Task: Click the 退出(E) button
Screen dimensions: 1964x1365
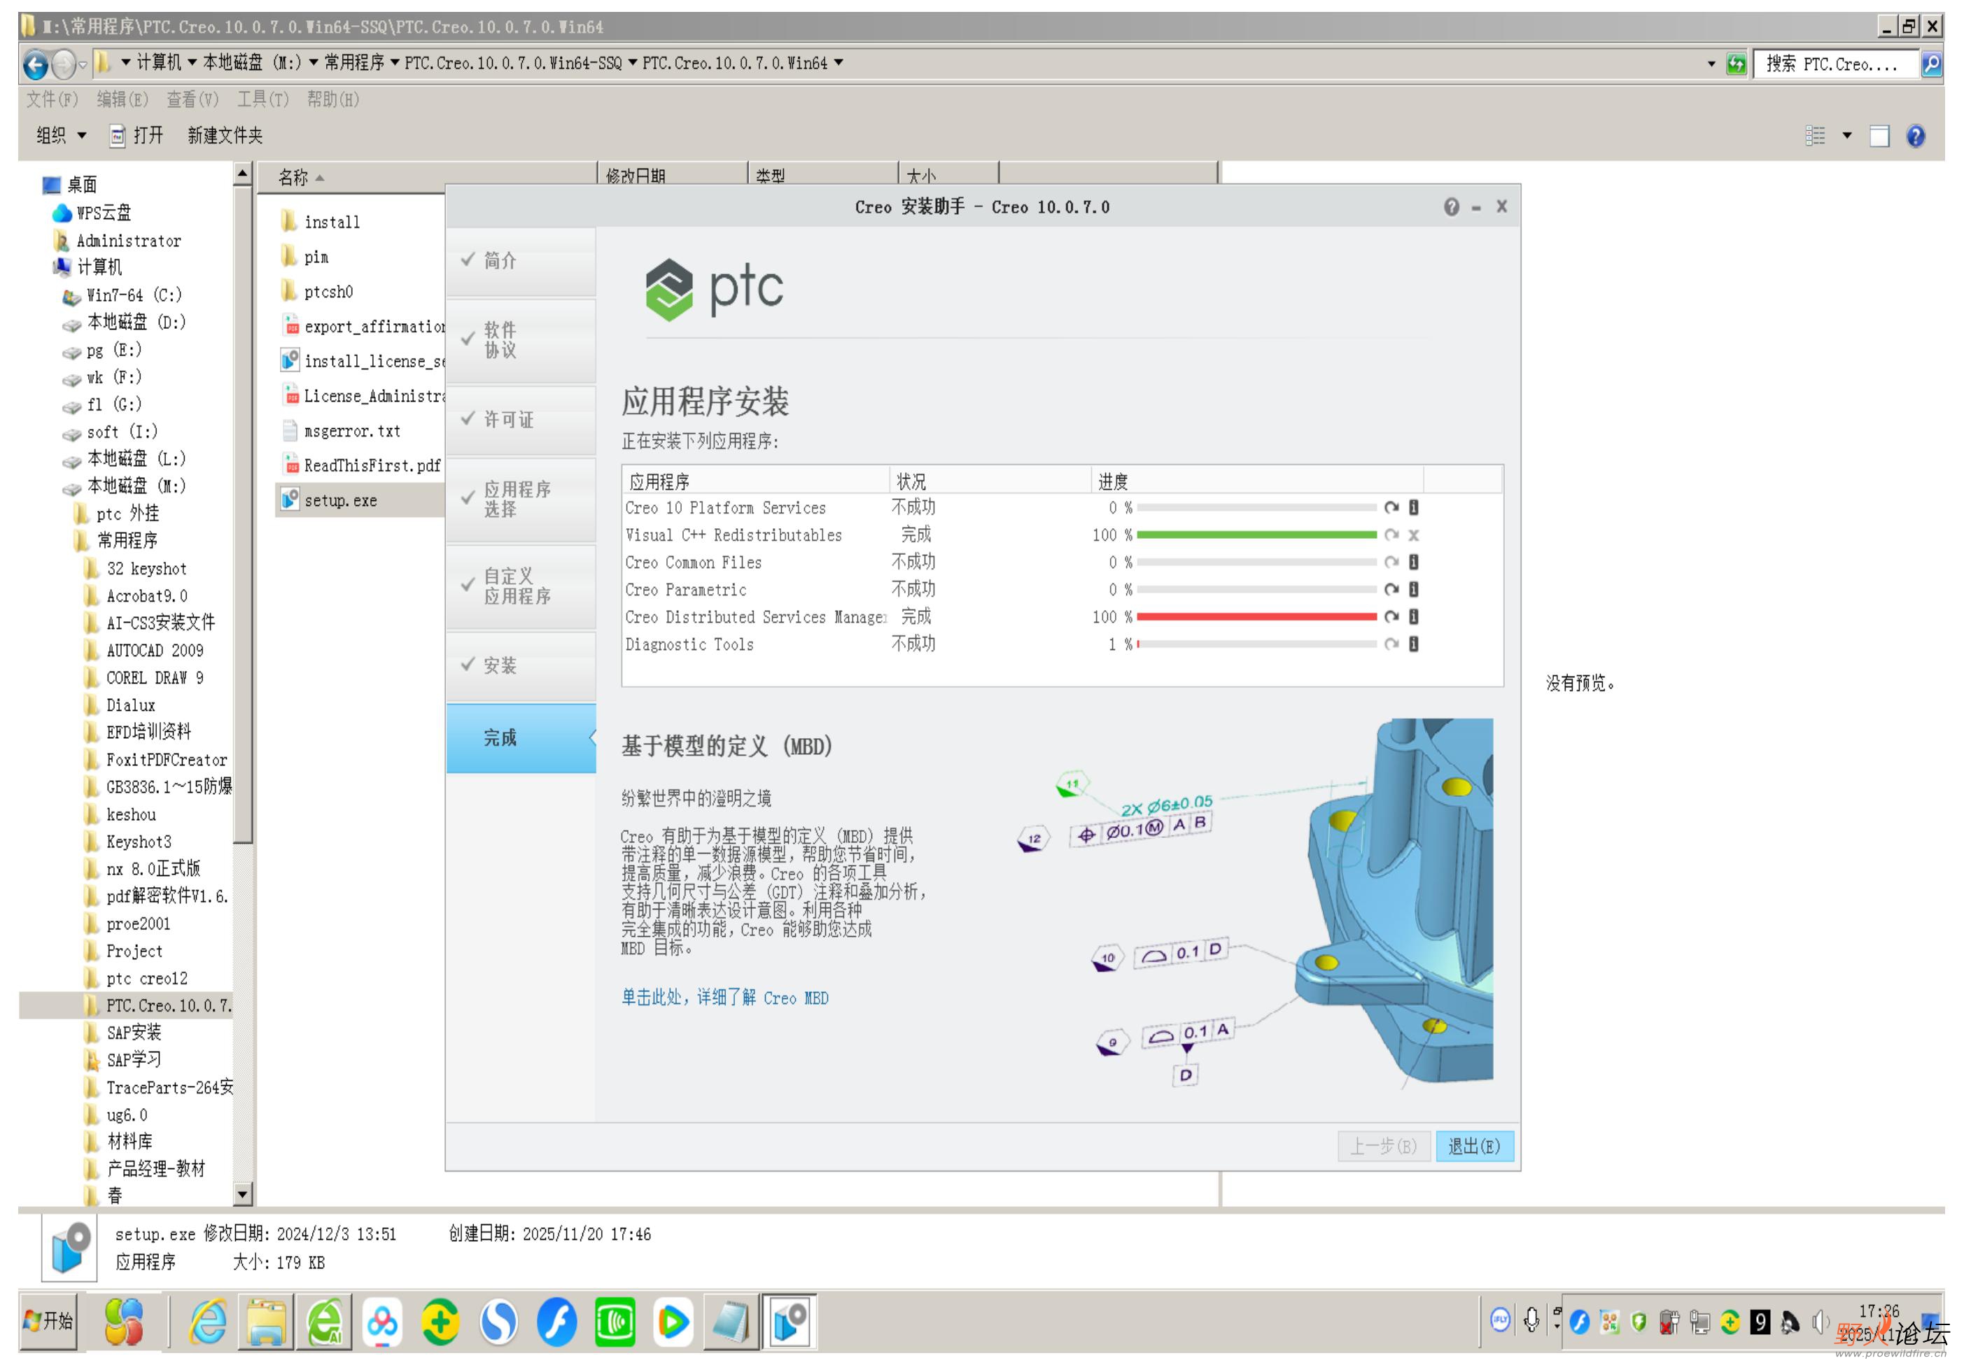Action: pyautogui.click(x=1474, y=1146)
